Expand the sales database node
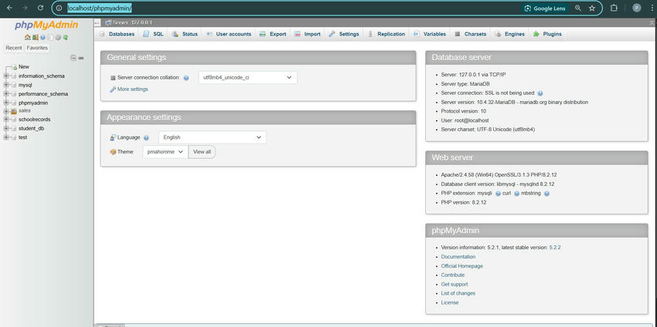The height and width of the screenshot is (327, 657). point(6,111)
